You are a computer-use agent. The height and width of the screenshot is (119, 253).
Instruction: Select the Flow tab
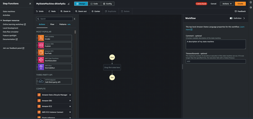point(52,24)
